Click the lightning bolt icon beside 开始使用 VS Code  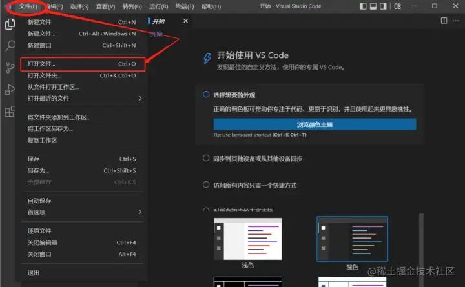point(207,58)
